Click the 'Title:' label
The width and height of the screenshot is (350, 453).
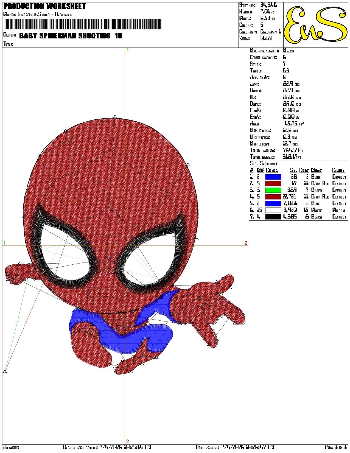(x=9, y=44)
